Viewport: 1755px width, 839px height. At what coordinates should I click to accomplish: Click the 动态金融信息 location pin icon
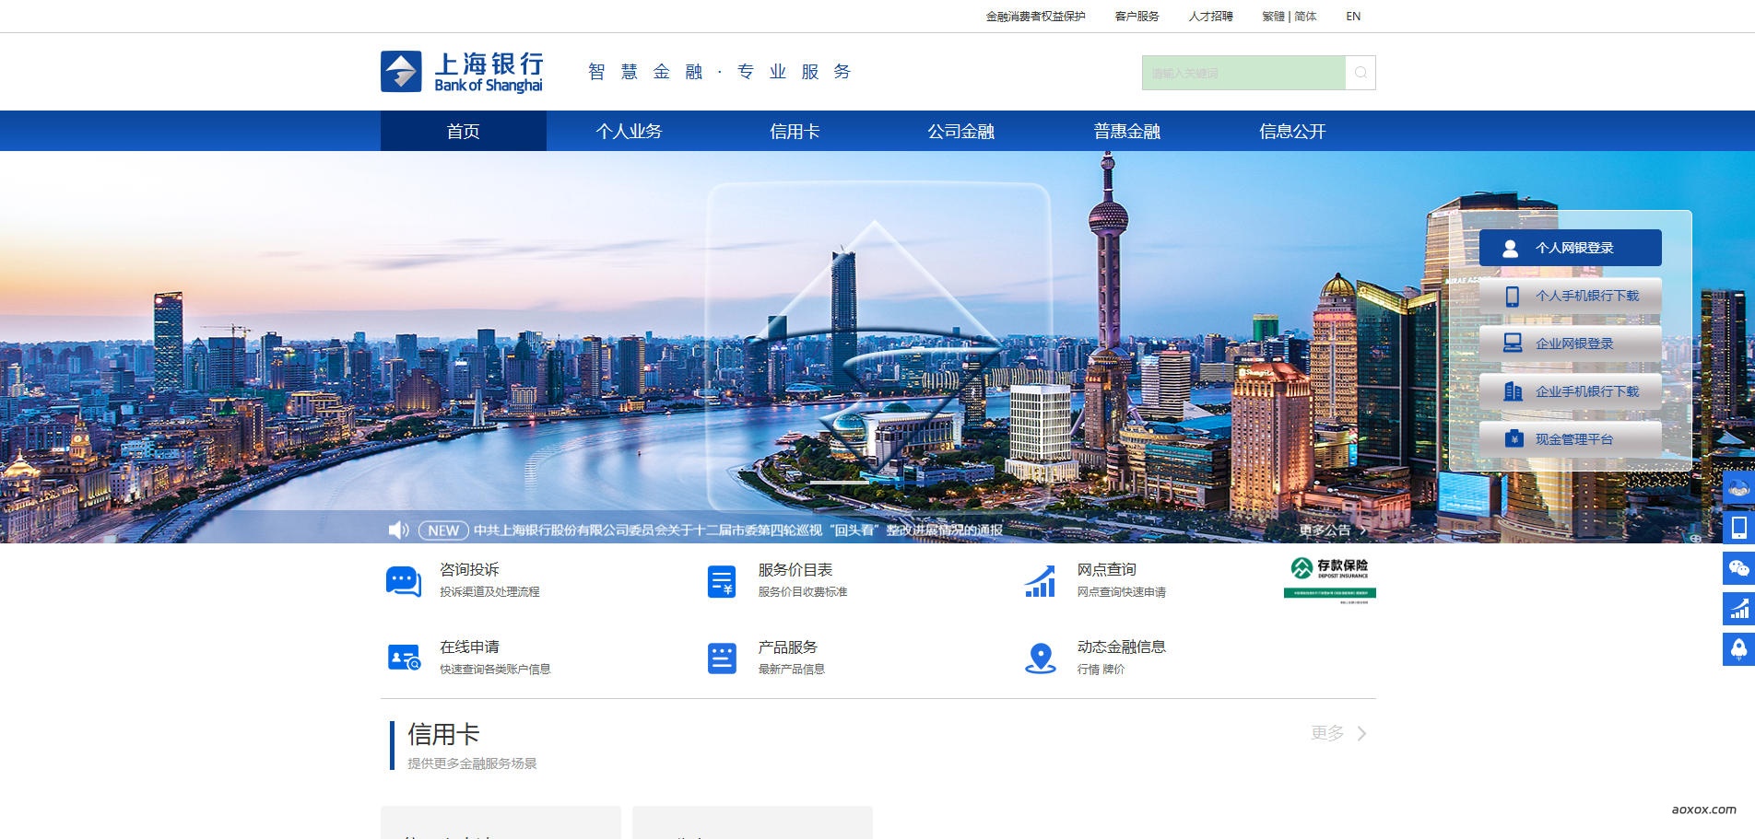1040,658
